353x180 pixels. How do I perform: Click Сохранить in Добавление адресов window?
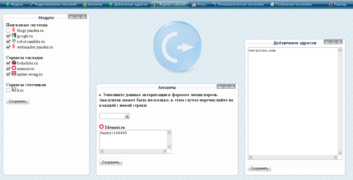(259, 168)
